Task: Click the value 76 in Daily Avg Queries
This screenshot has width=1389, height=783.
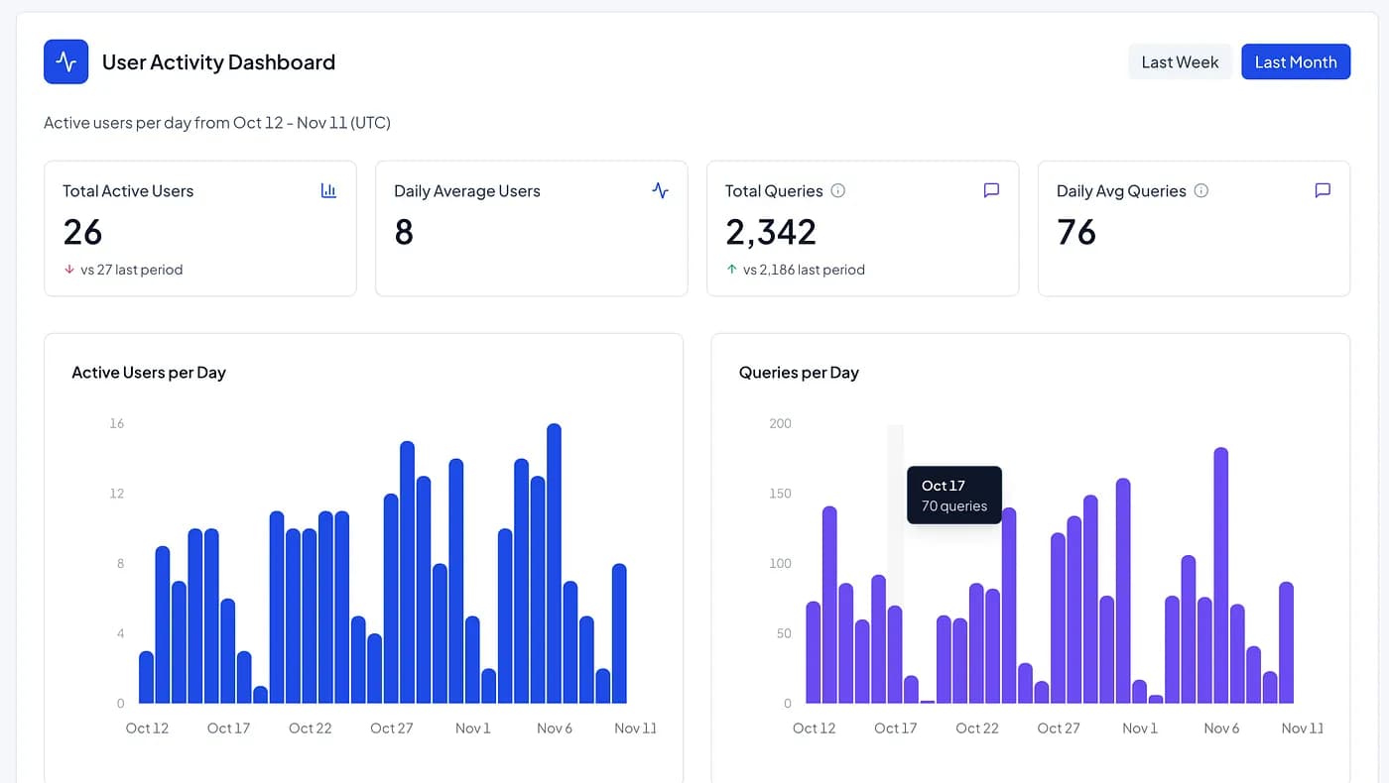Action: click(x=1076, y=232)
